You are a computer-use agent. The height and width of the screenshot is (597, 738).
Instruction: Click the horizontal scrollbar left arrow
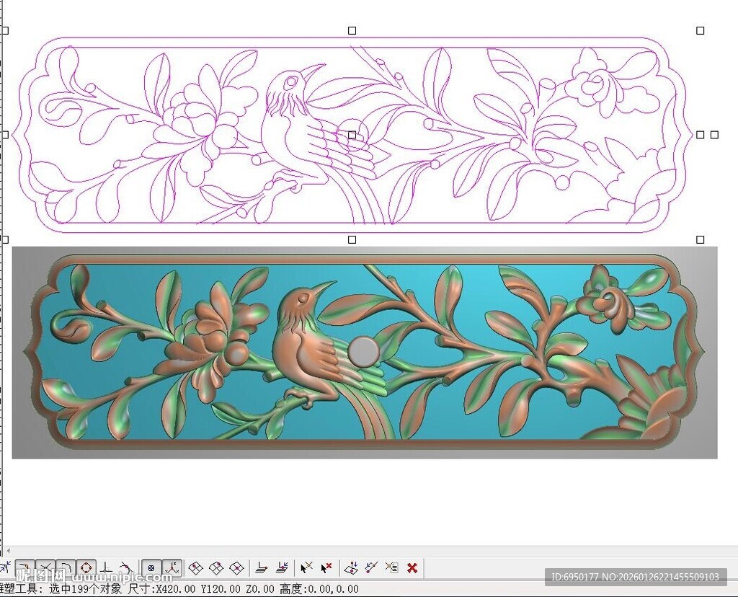point(8,551)
